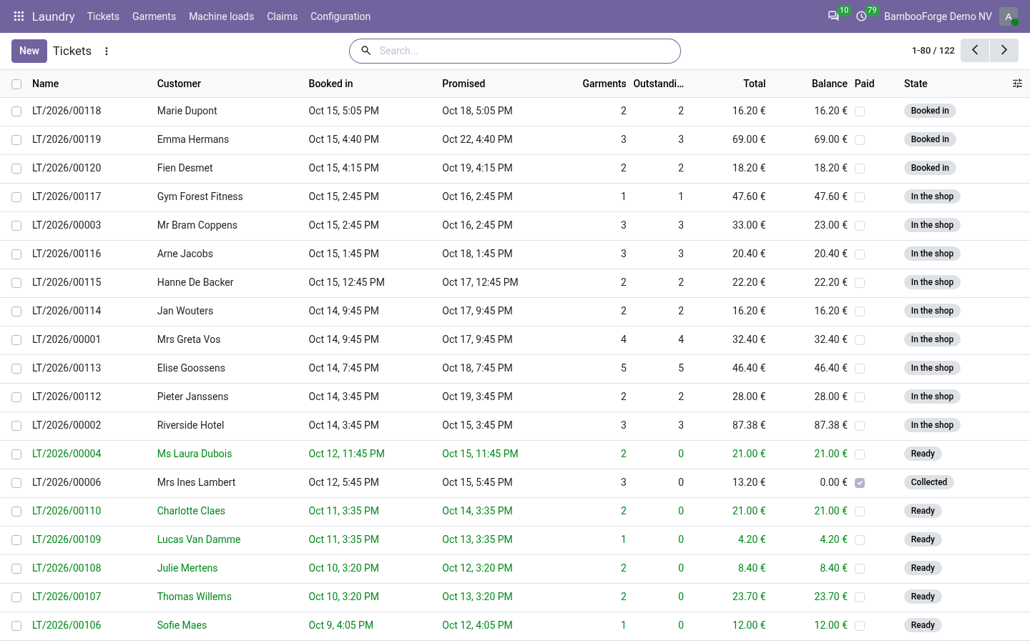Go to the previous page of tickets
The image size is (1030, 643).
coord(975,51)
